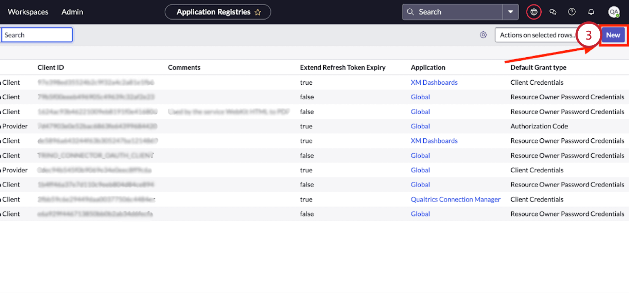Click the Application Registries title pill
This screenshot has height=293, width=629.
[213, 12]
